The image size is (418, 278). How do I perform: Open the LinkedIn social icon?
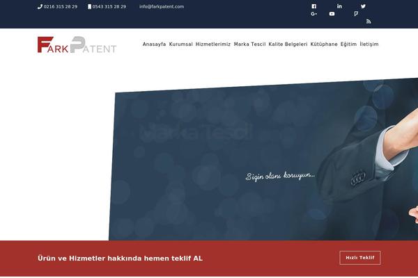tap(339, 6)
